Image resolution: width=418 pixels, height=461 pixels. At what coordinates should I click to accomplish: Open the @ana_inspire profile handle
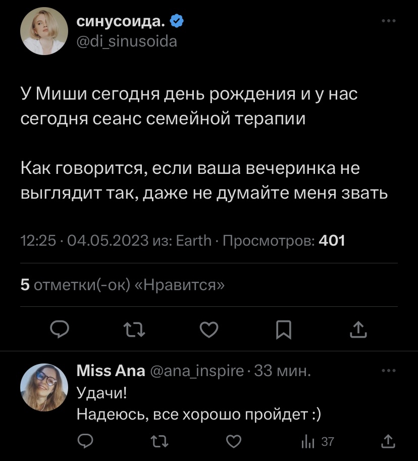(x=198, y=373)
